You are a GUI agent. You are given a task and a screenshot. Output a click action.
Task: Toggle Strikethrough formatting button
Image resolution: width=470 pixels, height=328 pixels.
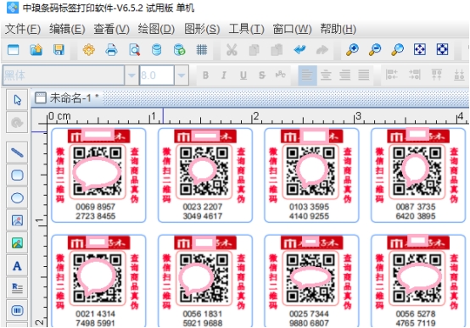262,75
